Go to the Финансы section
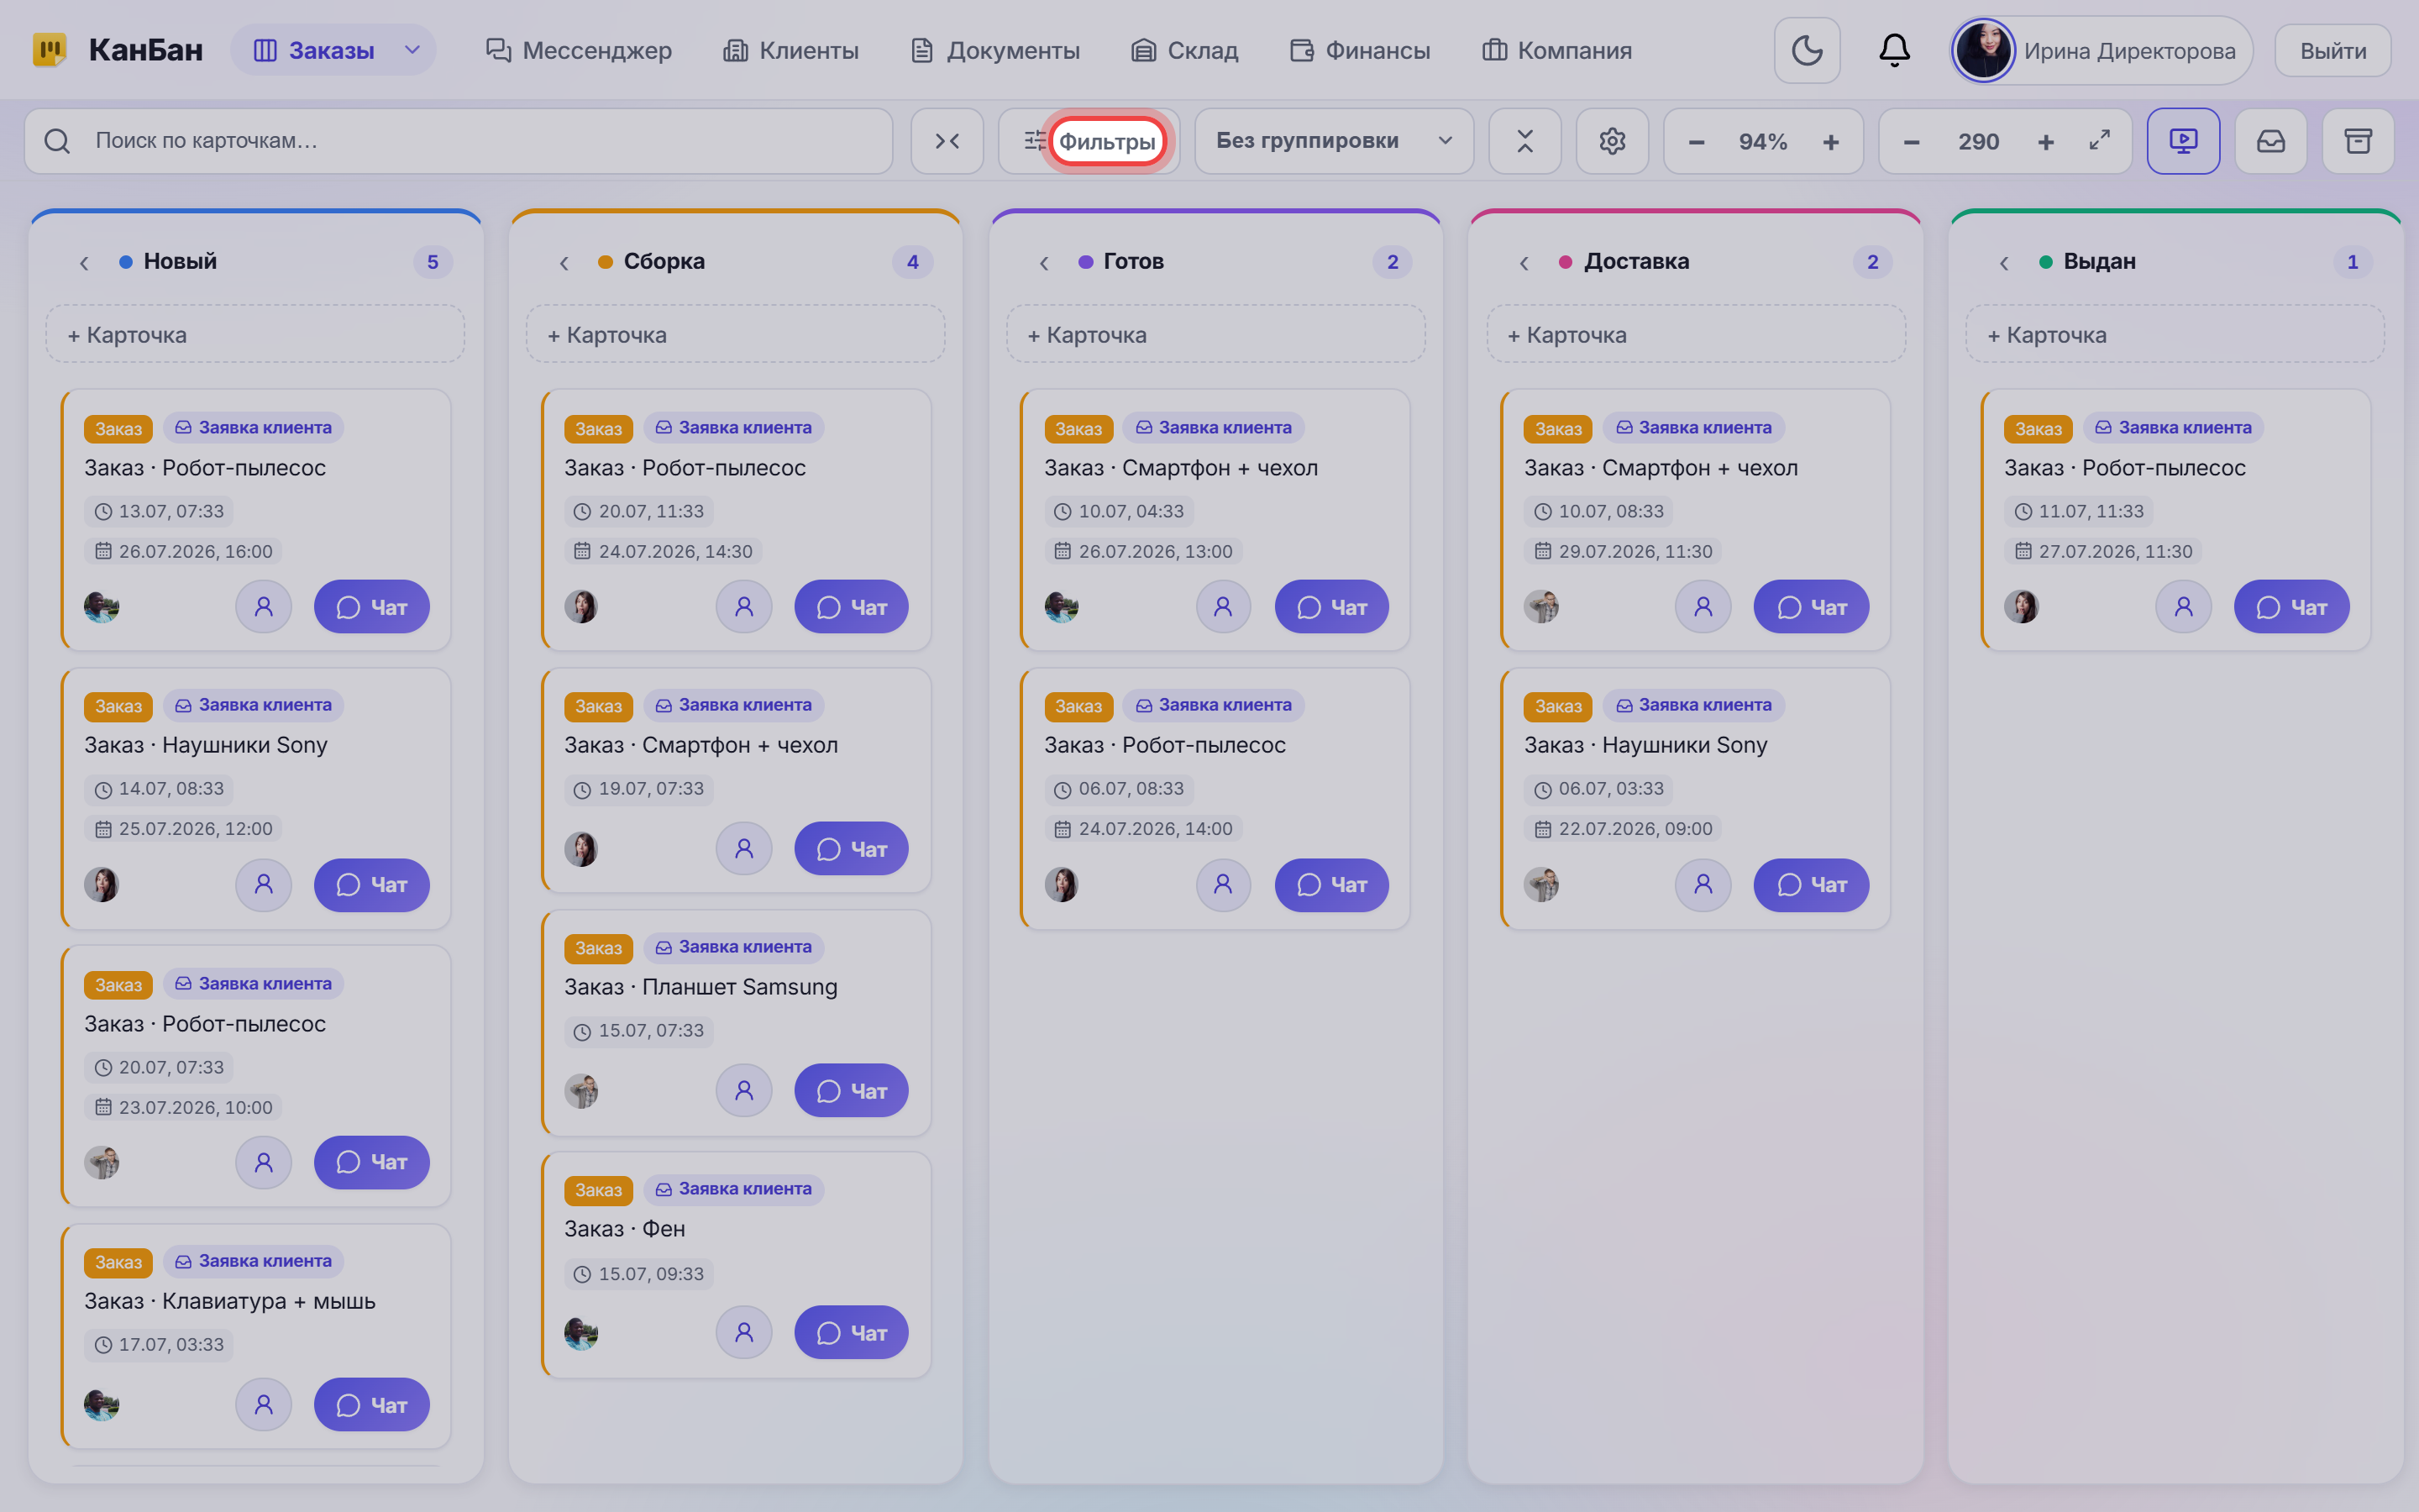2419x1512 pixels. pyautogui.click(x=1360, y=50)
